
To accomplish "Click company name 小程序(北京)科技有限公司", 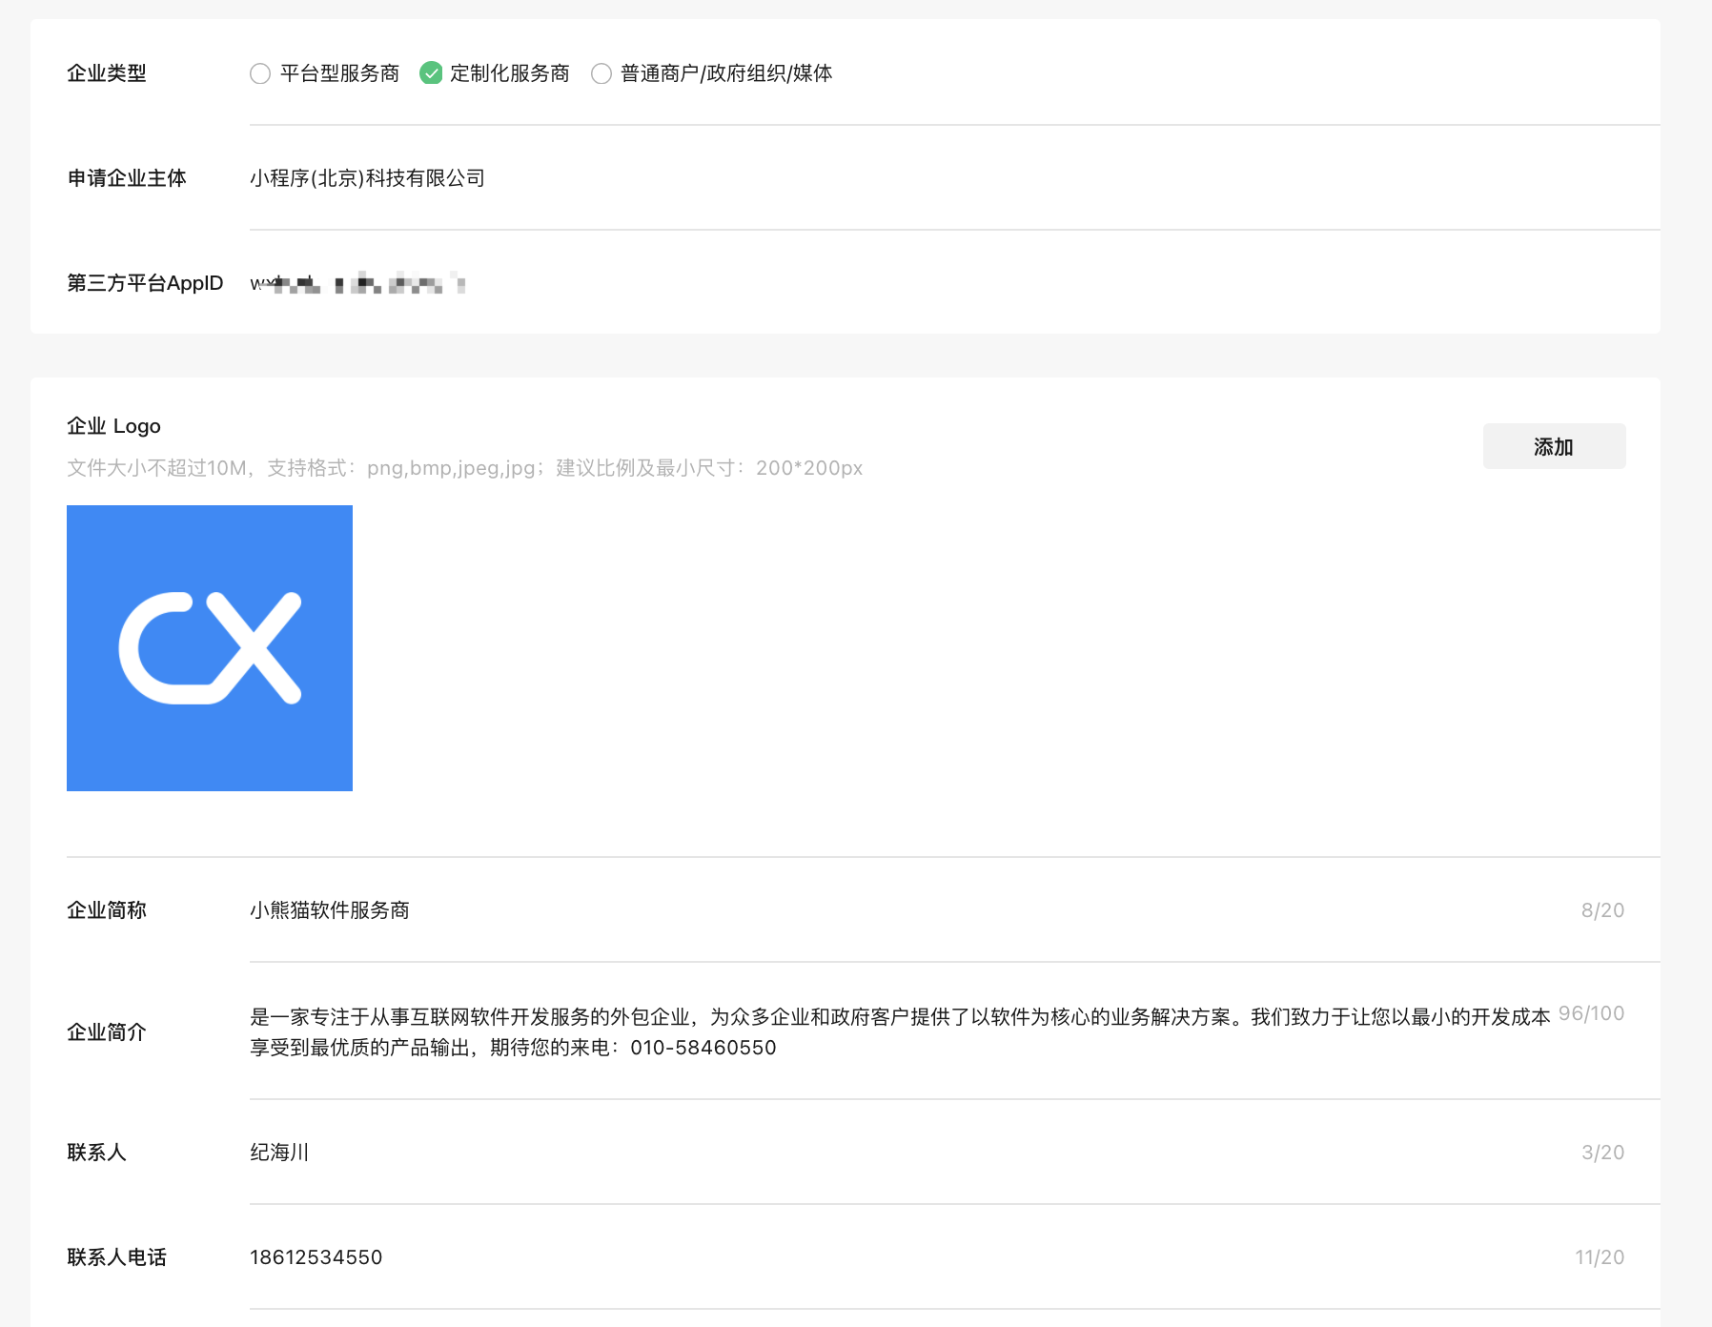I will coord(367,178).
